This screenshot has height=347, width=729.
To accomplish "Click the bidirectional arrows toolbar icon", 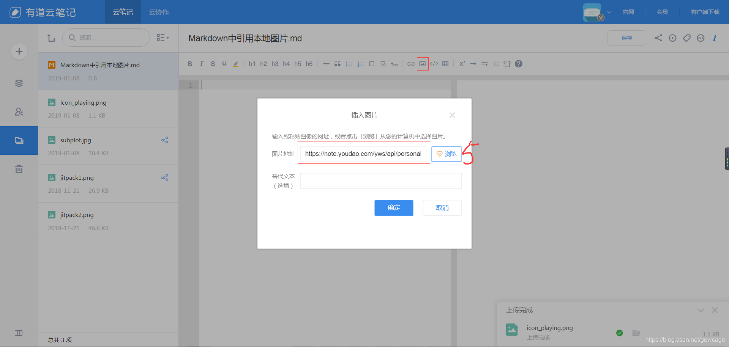I will (484, 64).
